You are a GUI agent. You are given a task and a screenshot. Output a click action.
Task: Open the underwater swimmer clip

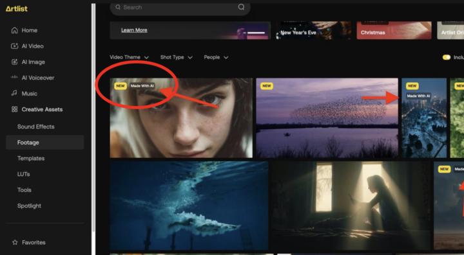[x=189, y=206]
